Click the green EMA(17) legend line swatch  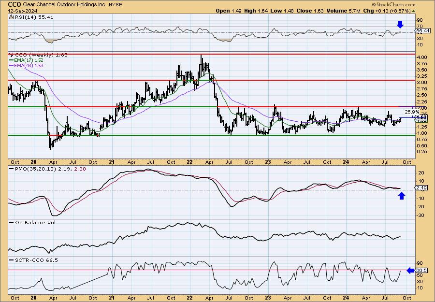12,60
